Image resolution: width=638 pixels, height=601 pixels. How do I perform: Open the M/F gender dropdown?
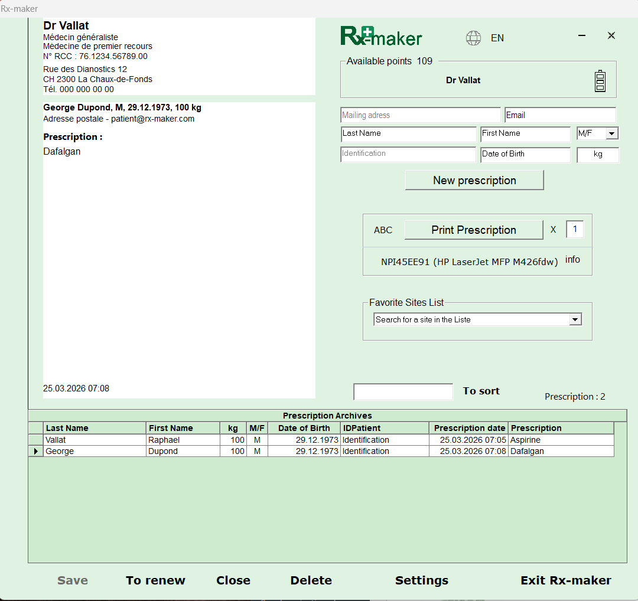pos(611,134)
